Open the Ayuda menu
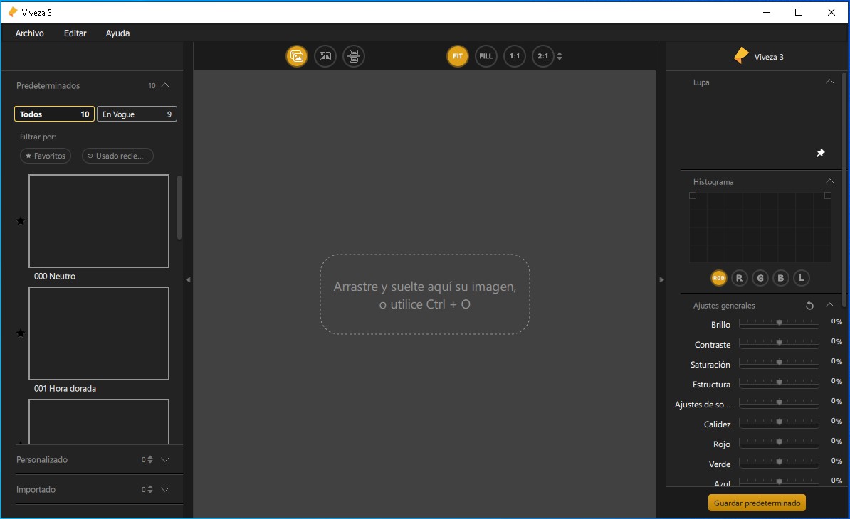Viewport: 850px width, 519px height. (117, 33)
